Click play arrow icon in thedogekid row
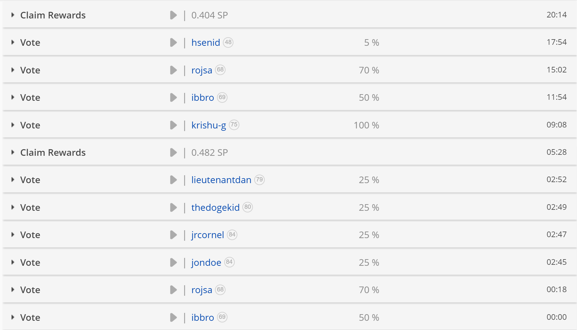 [x=173, y=207]
